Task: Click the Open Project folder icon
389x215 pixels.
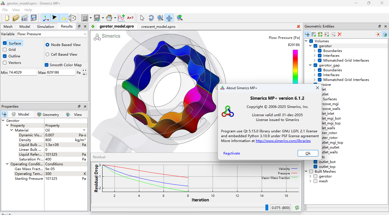Action: [x=16, y=18]
